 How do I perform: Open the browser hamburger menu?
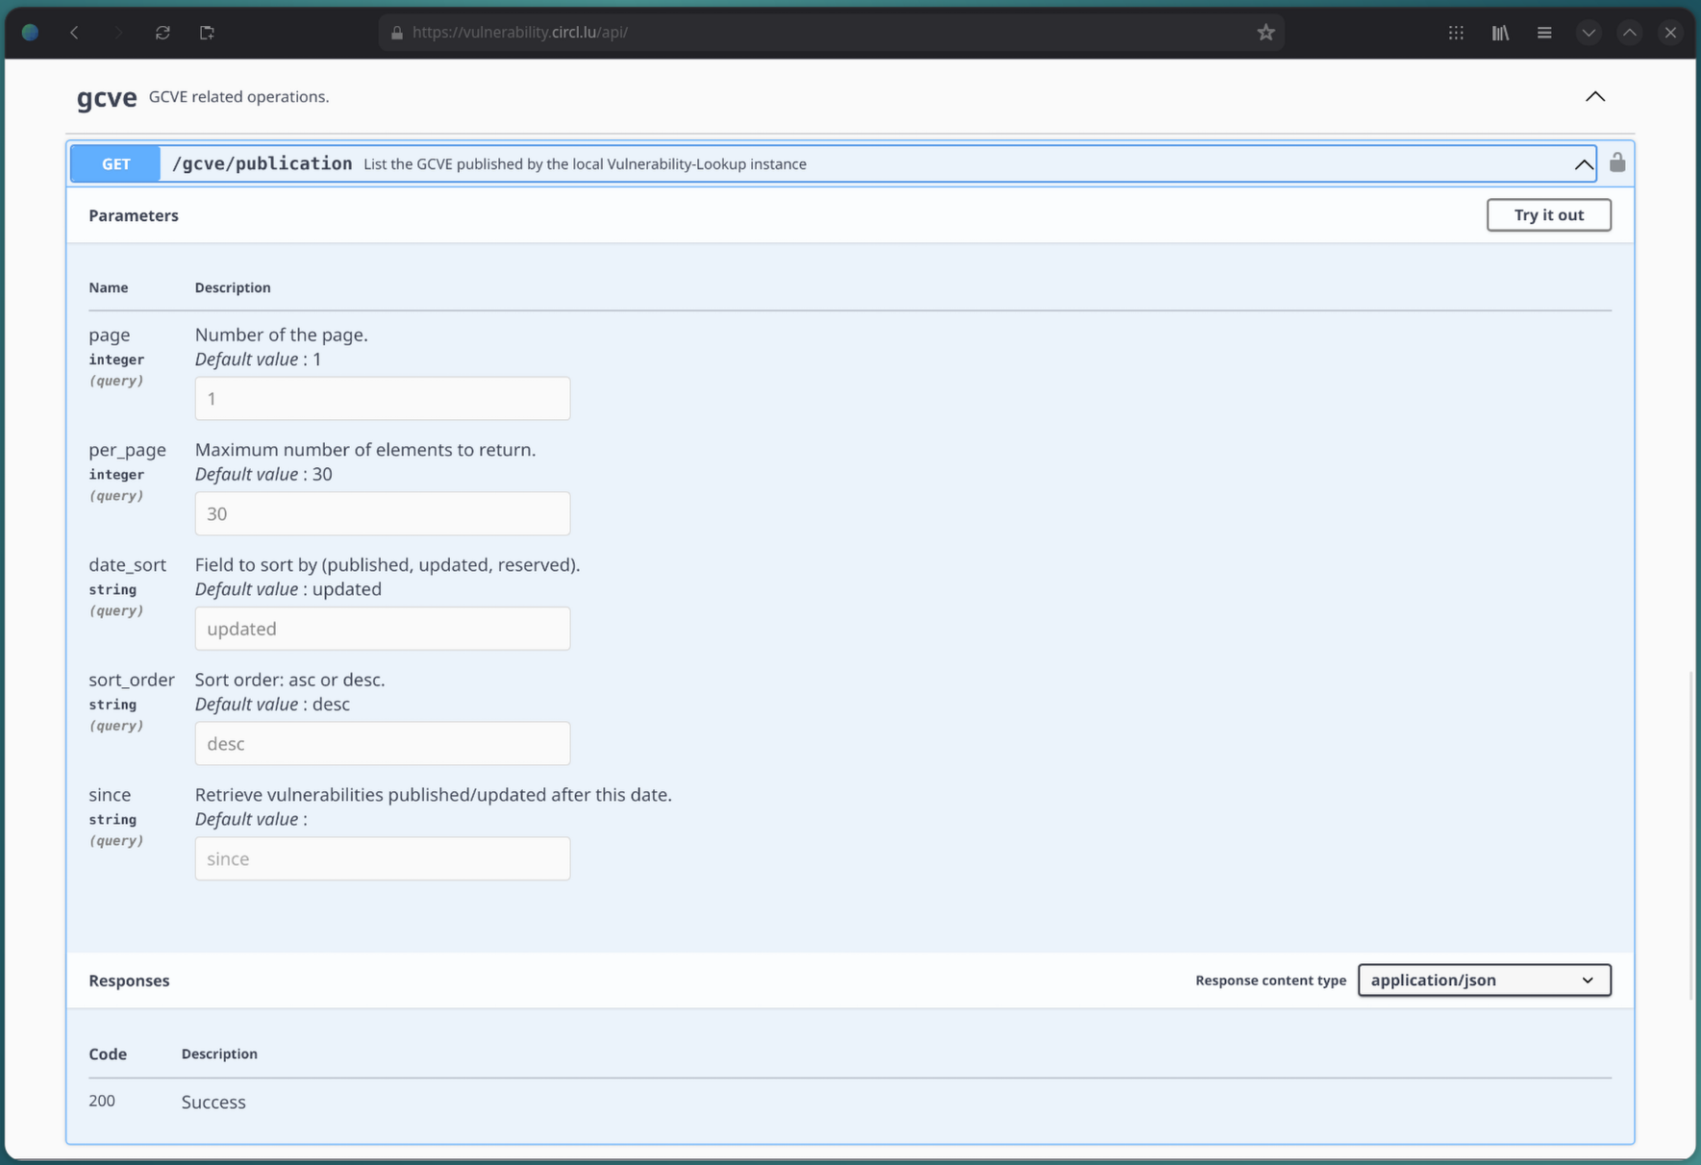point(1544,32)
